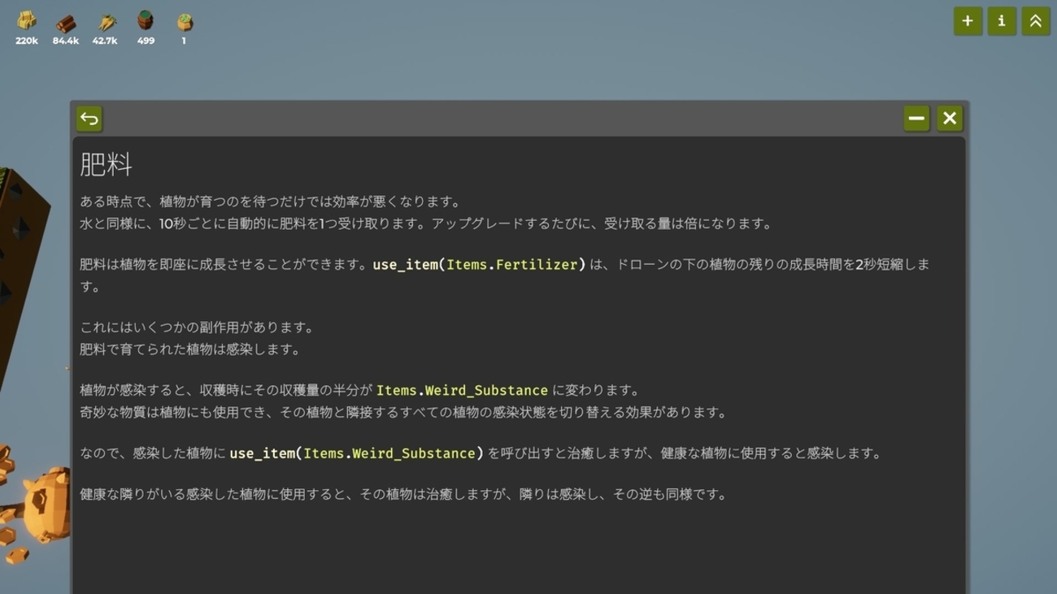
Task: Click the double up-chevron button
Action: pyautogui.click(x=1036, y=21)
